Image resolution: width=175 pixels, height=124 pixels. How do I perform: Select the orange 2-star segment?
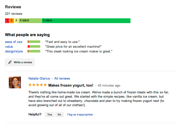pos(12,21)
